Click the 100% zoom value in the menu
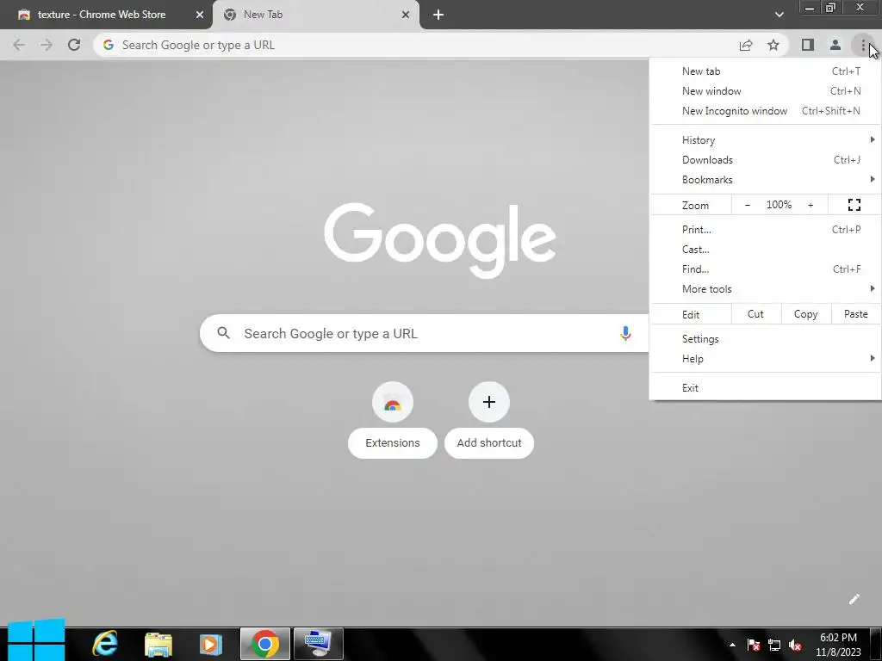Viewport: 882px width, 661px height. click(x=779, y=205)
